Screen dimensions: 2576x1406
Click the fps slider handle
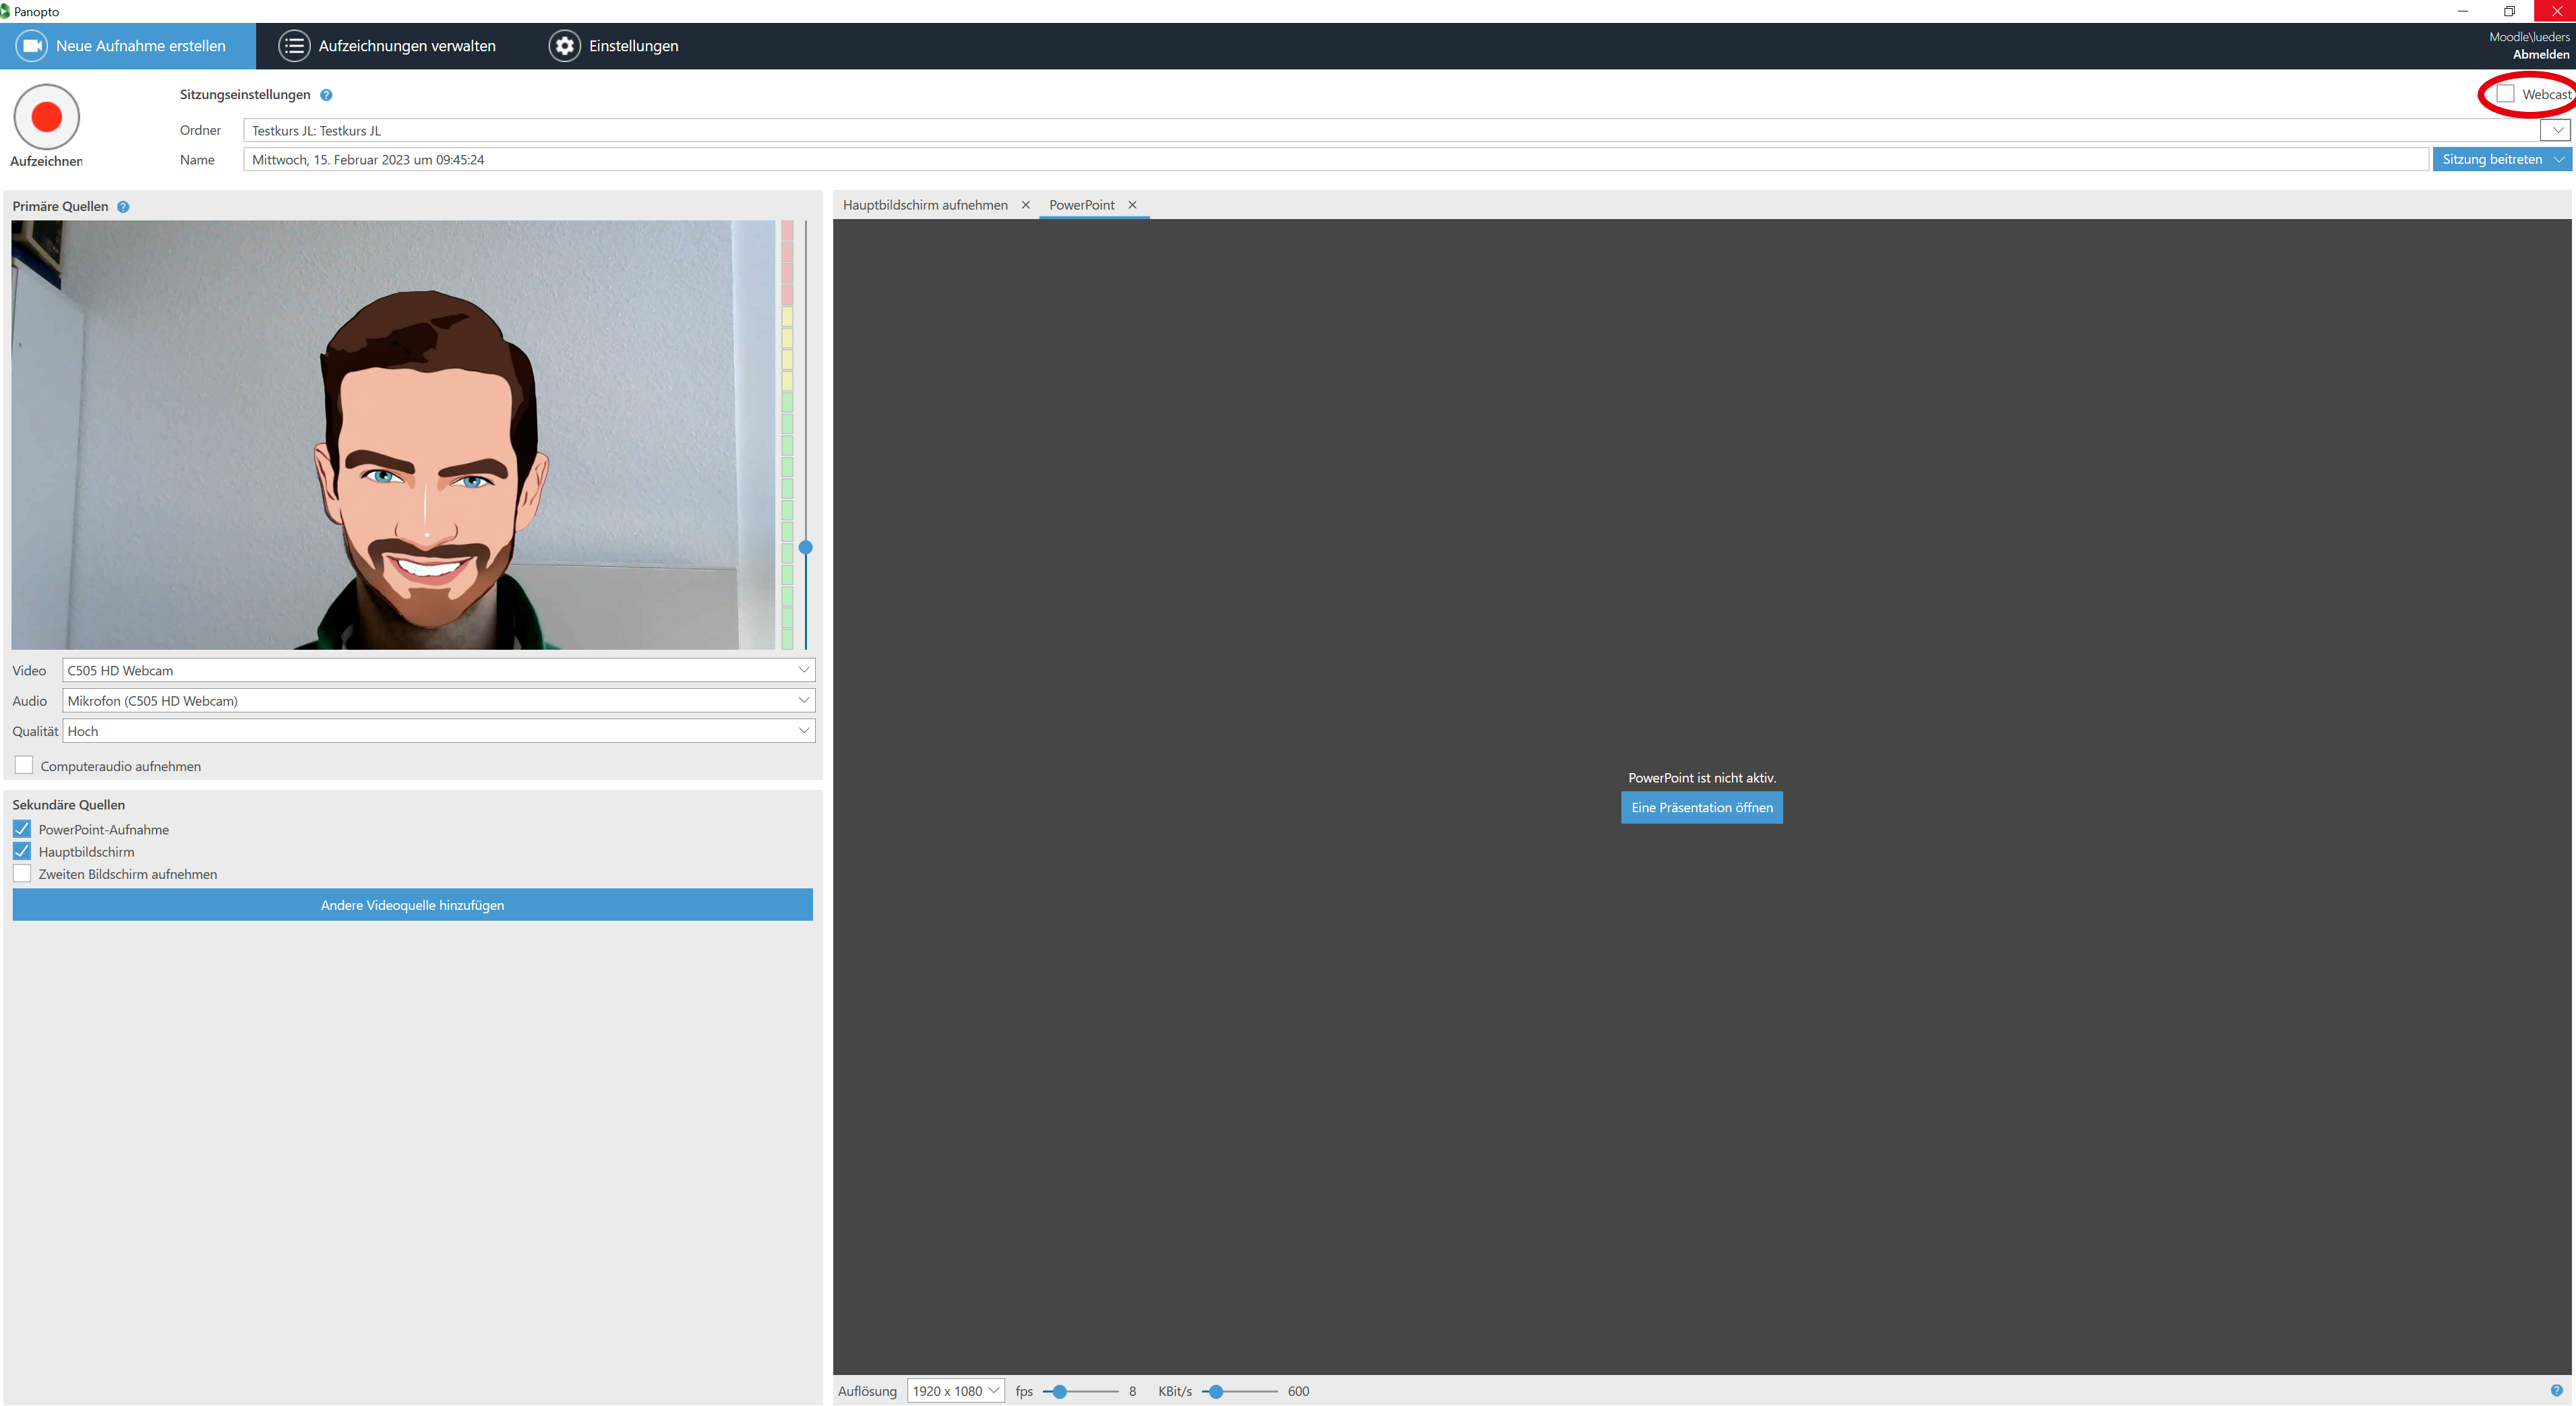pyautogui.click(x=1060, y=1391)
